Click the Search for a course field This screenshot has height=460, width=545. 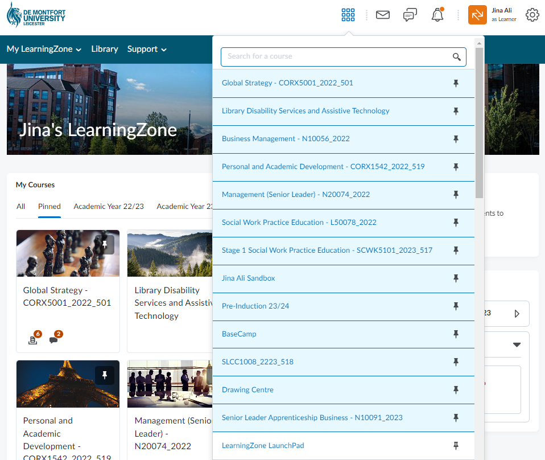click(x=344, y=57)
